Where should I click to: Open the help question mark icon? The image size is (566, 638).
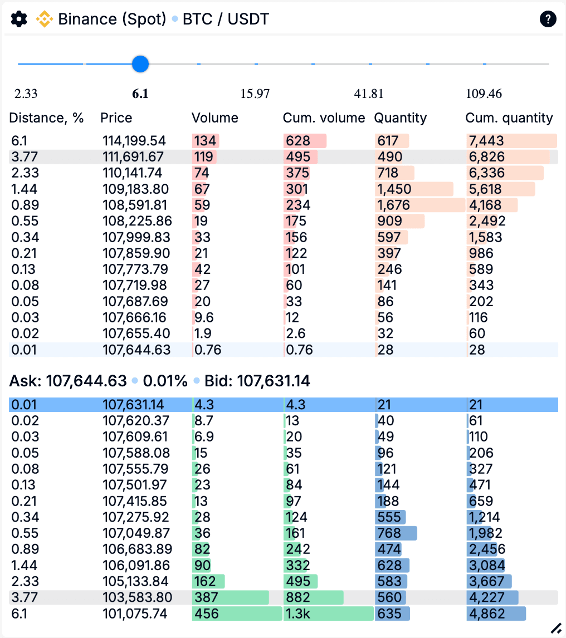[548, 19]
